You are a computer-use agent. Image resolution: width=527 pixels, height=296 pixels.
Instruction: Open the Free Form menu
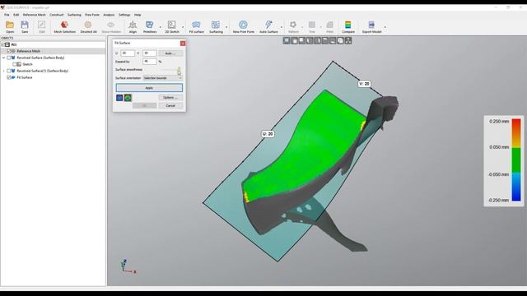[92, 15]
